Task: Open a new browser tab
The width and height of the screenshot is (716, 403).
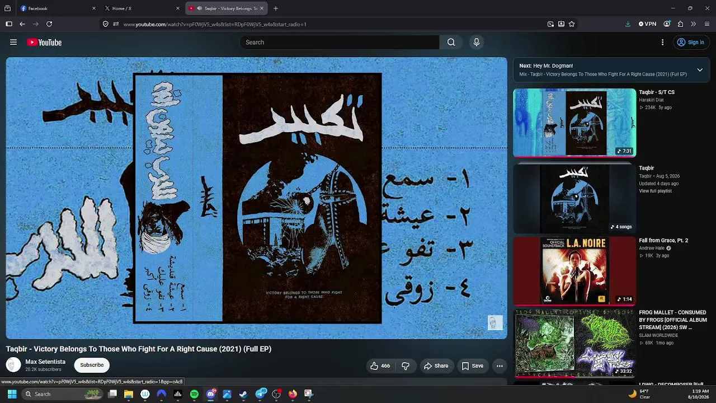Action: [276, 8]
